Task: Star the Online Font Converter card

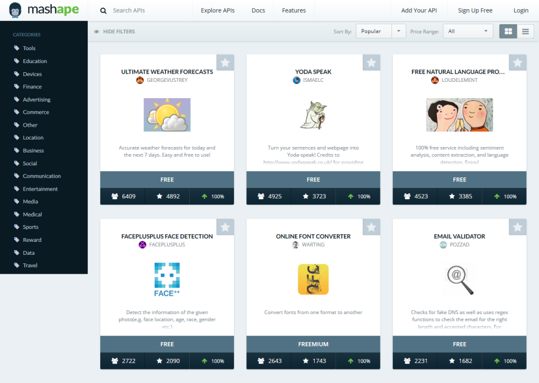Action: coord(371,227)
